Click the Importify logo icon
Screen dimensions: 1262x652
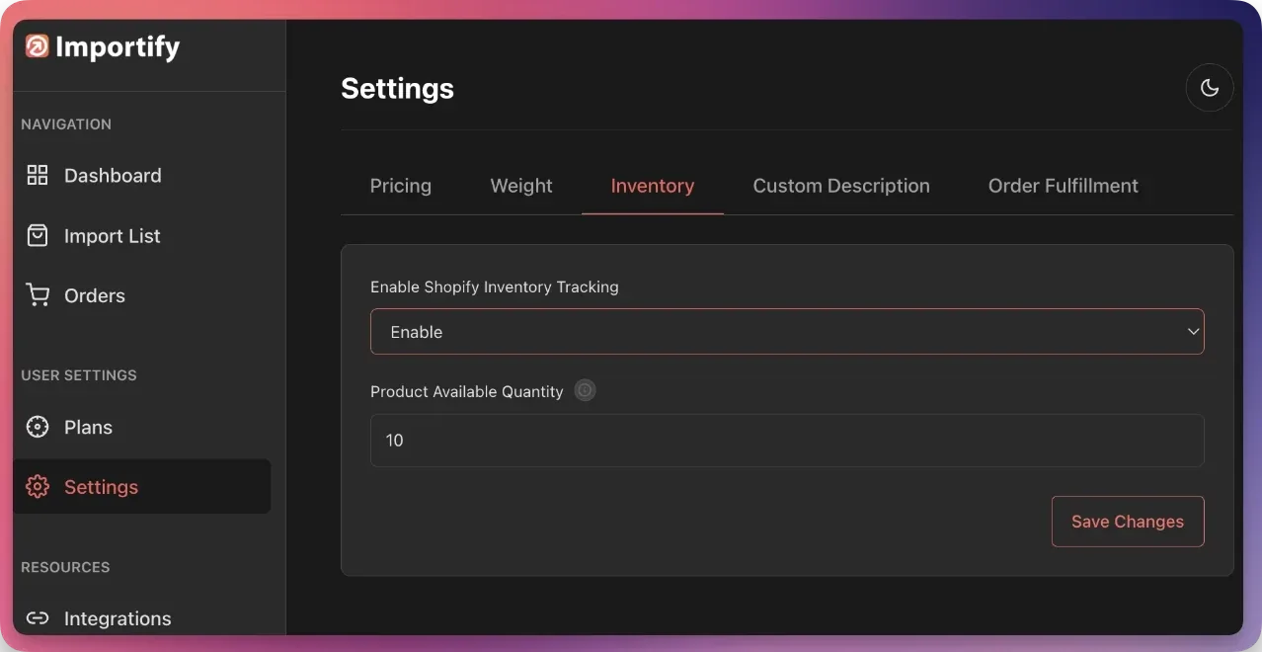tap(37, 46)
